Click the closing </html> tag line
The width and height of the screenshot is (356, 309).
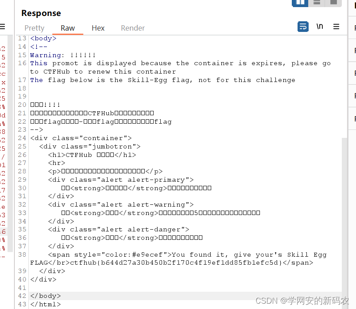46,304
